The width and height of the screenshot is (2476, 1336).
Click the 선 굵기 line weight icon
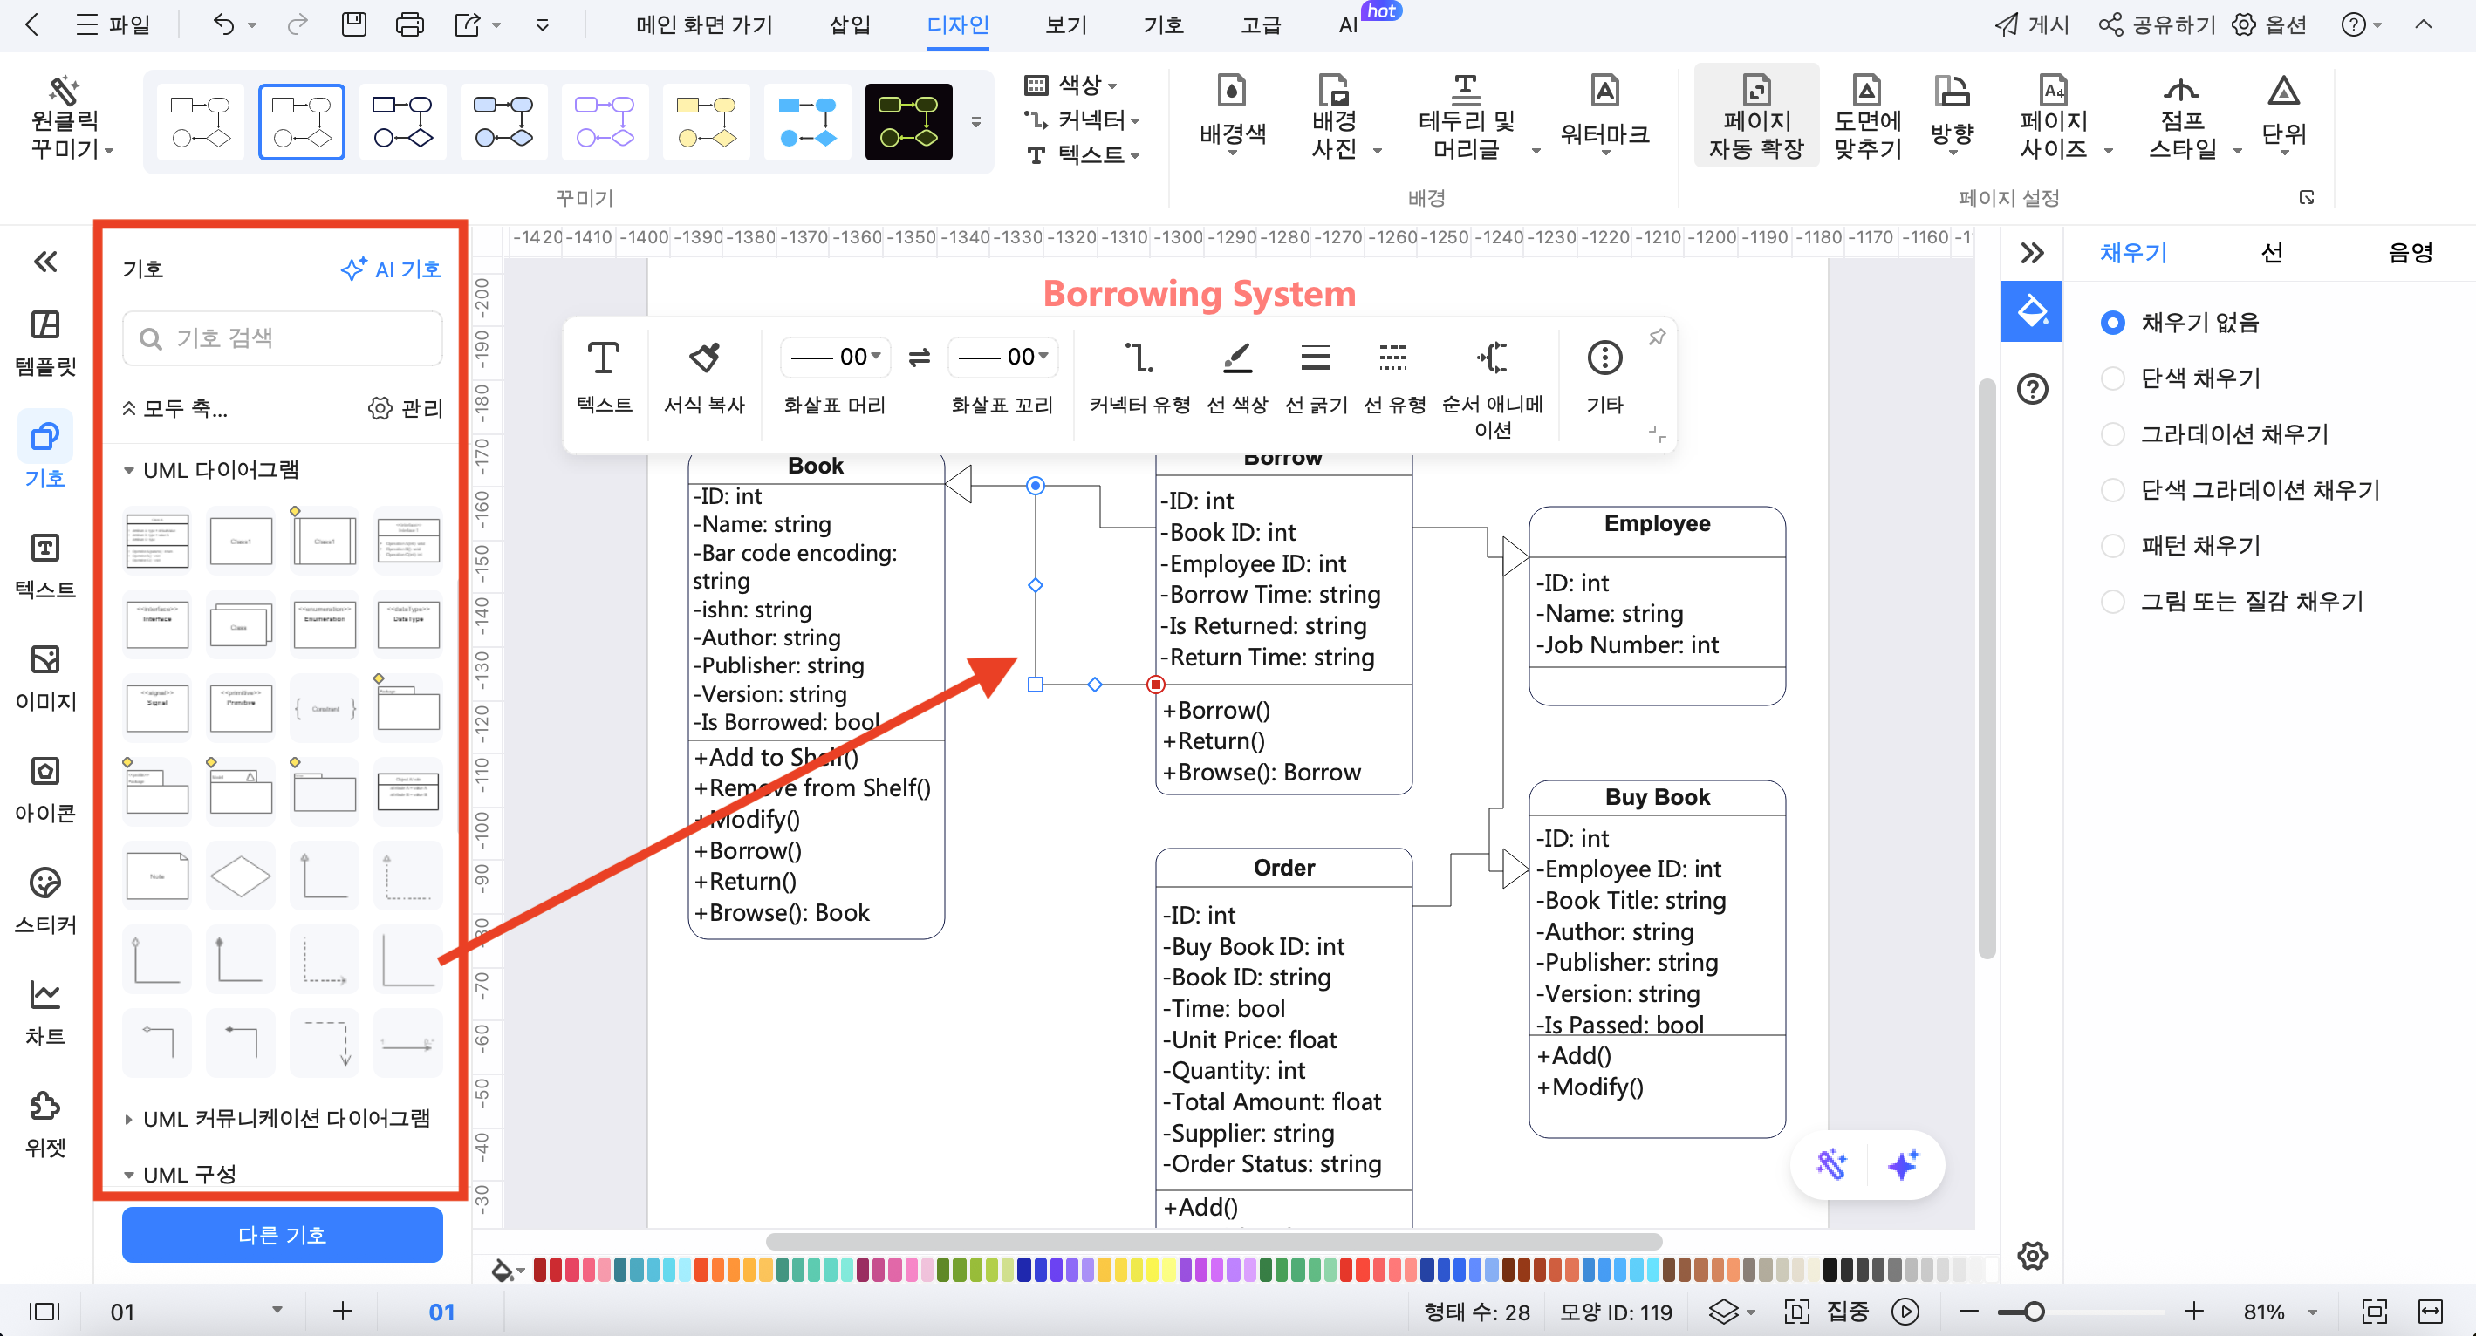pos(1315,358)
